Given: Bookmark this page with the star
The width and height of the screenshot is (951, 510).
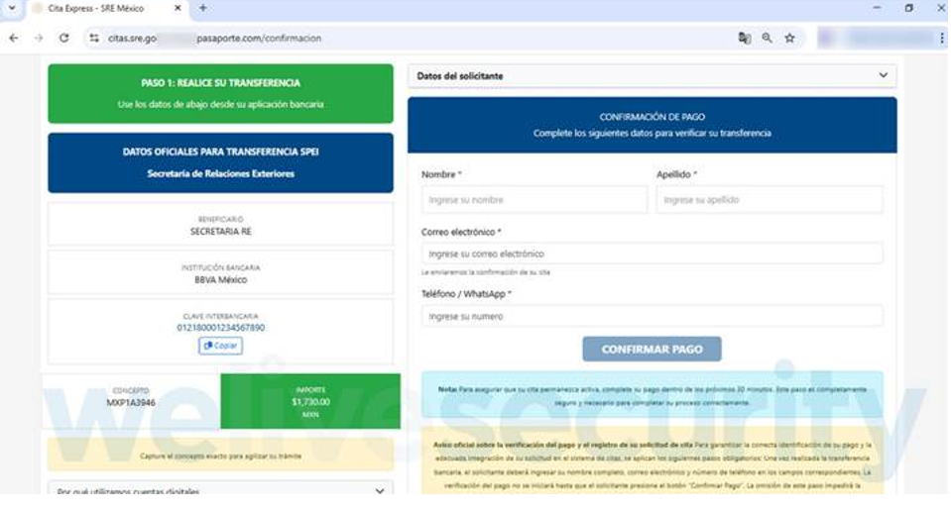Looking at the screenshot, I should click(790, 38).
